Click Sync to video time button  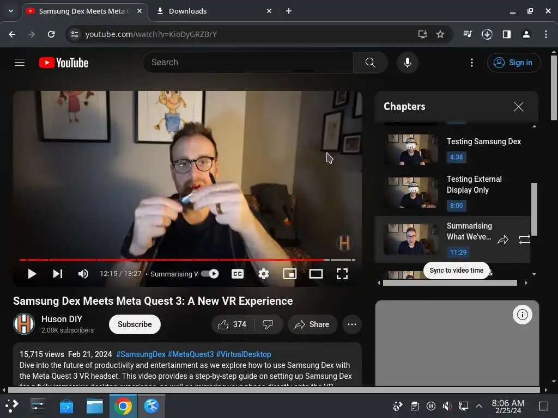[456, 271]
